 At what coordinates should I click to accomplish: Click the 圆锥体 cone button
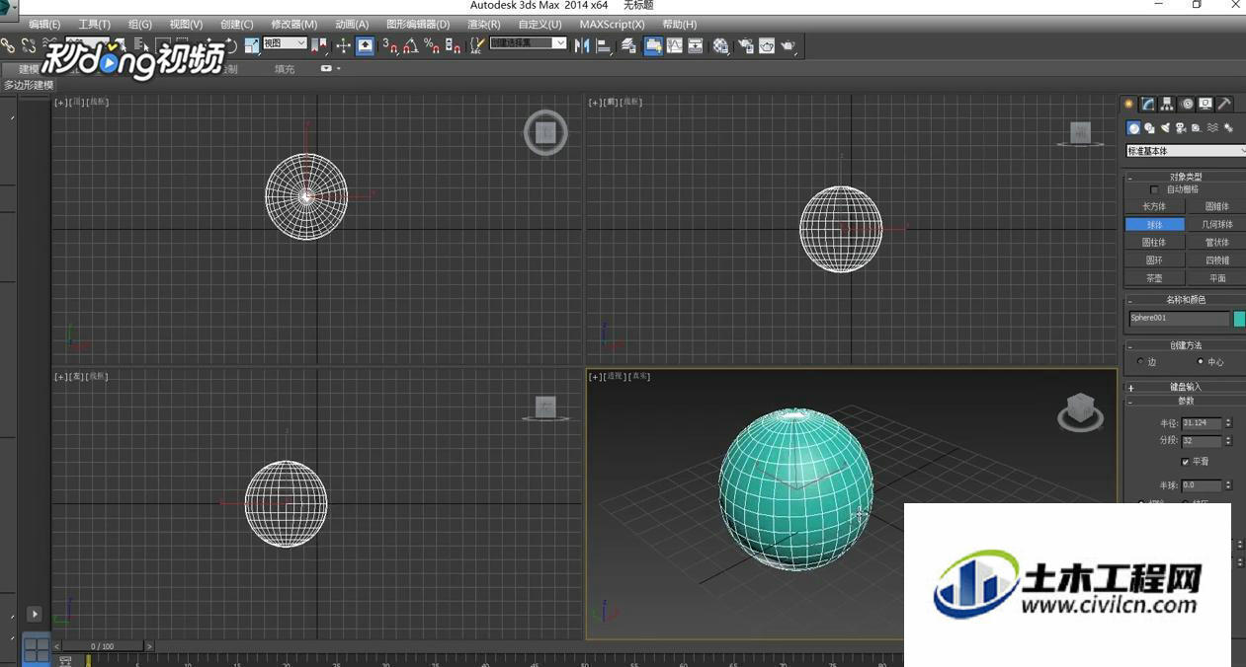1217,206
